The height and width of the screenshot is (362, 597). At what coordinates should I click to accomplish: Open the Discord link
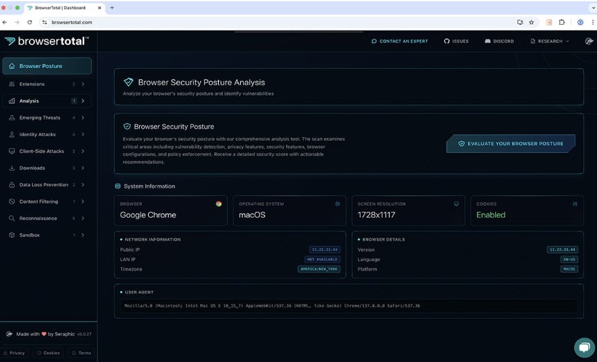pyautogui.click(x=499, y=41)
